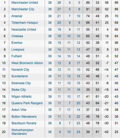Open the Newcastle United link
The height and width of the screenshot is (138, 120).
(x=24, y=29)
